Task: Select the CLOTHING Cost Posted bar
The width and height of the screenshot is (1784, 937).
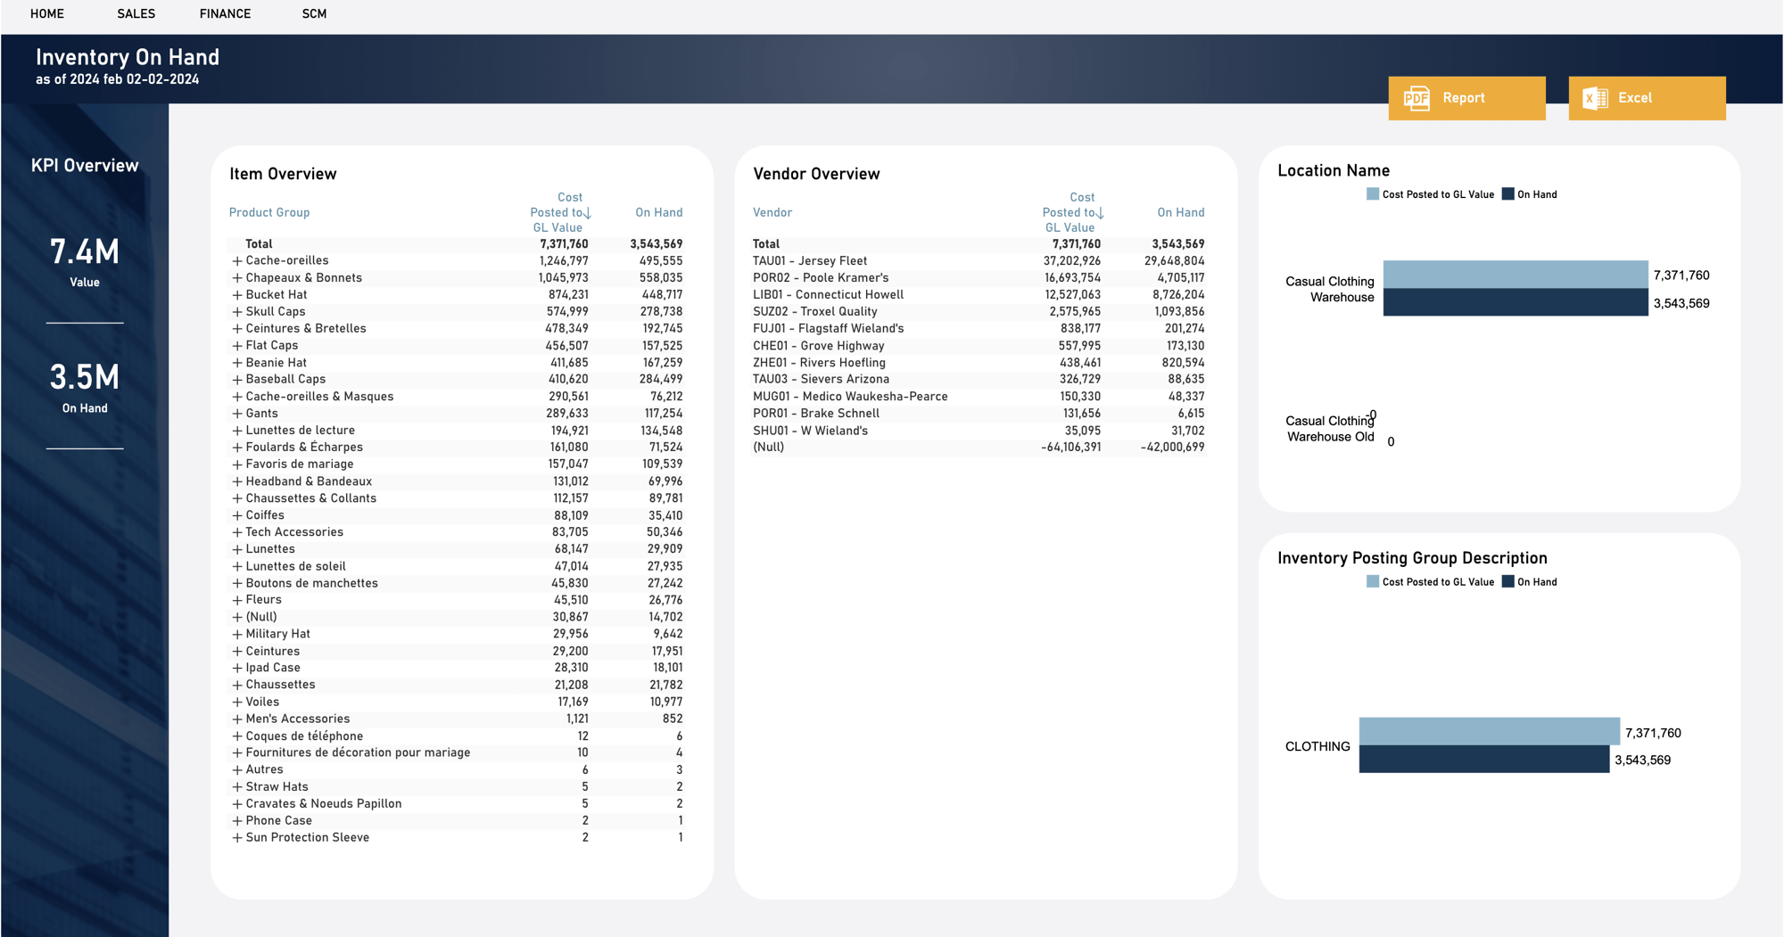Action: coord(1489,731)
